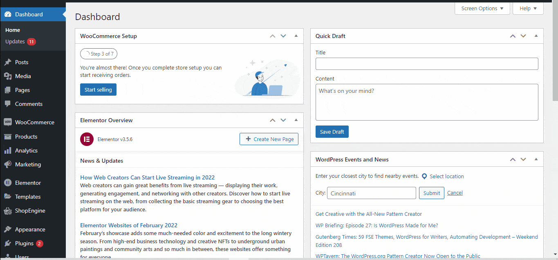
Task: Move Elementor Overview panel down
Action: 283,120
